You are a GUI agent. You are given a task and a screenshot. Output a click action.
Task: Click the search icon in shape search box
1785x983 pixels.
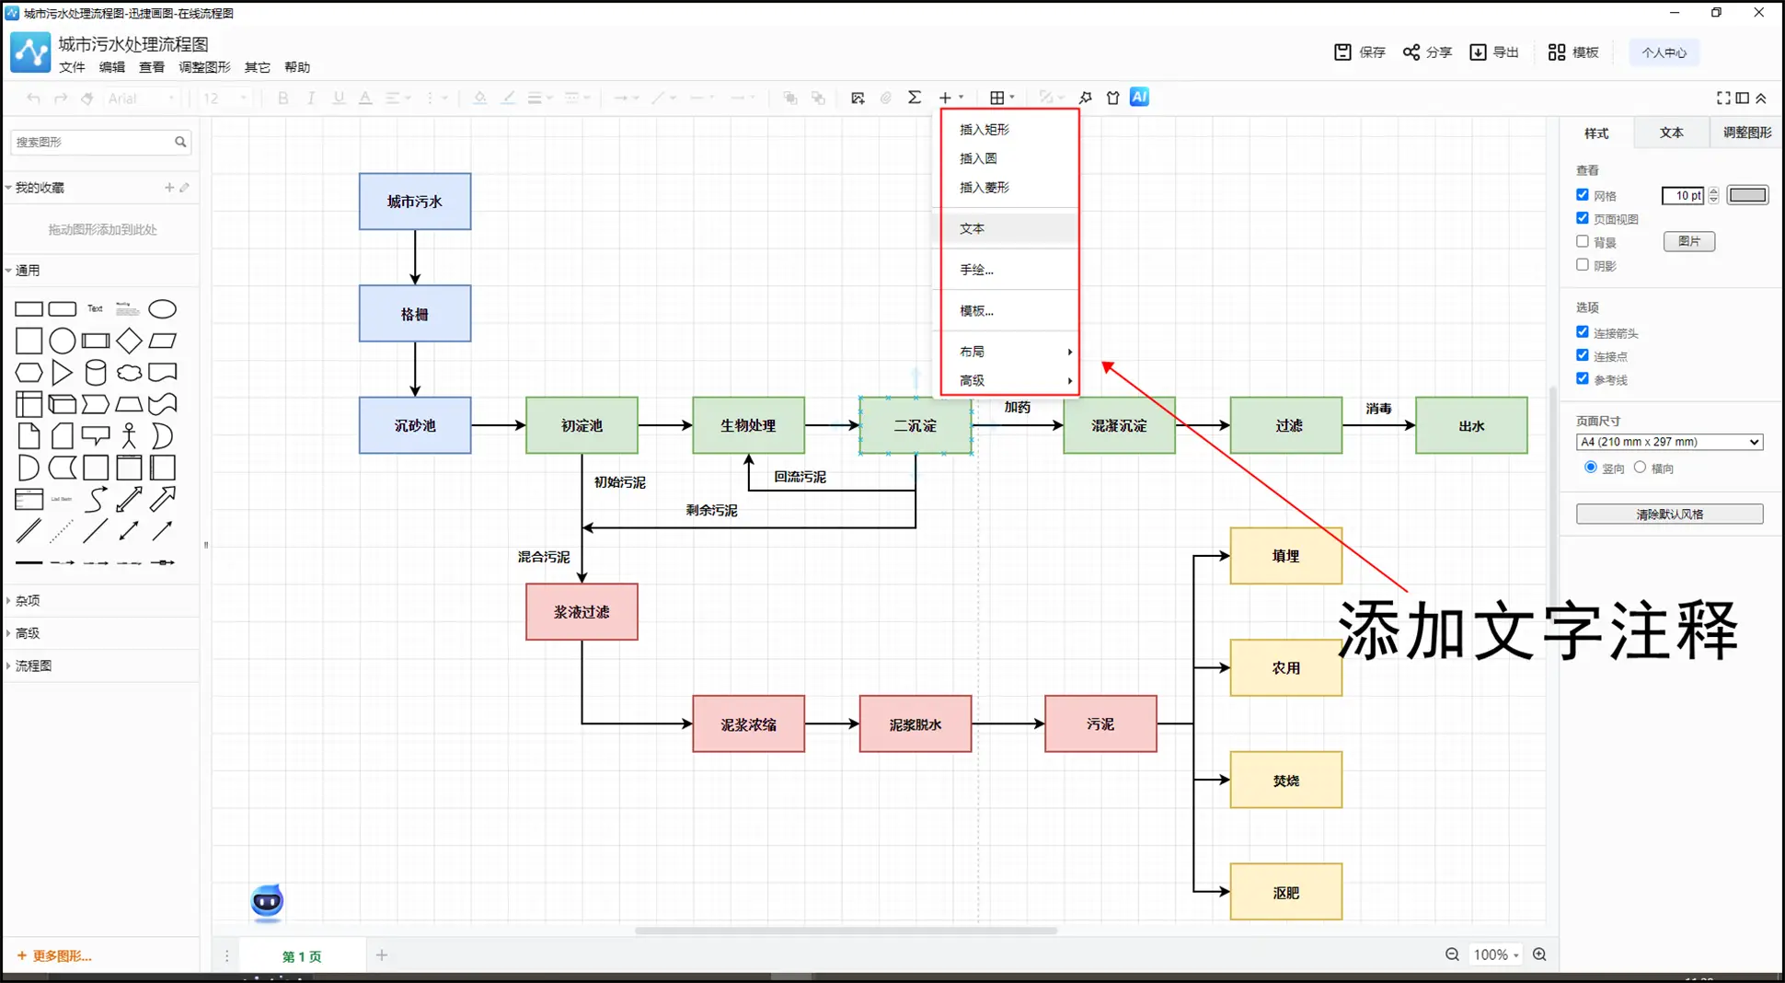[x=180, y=142]
